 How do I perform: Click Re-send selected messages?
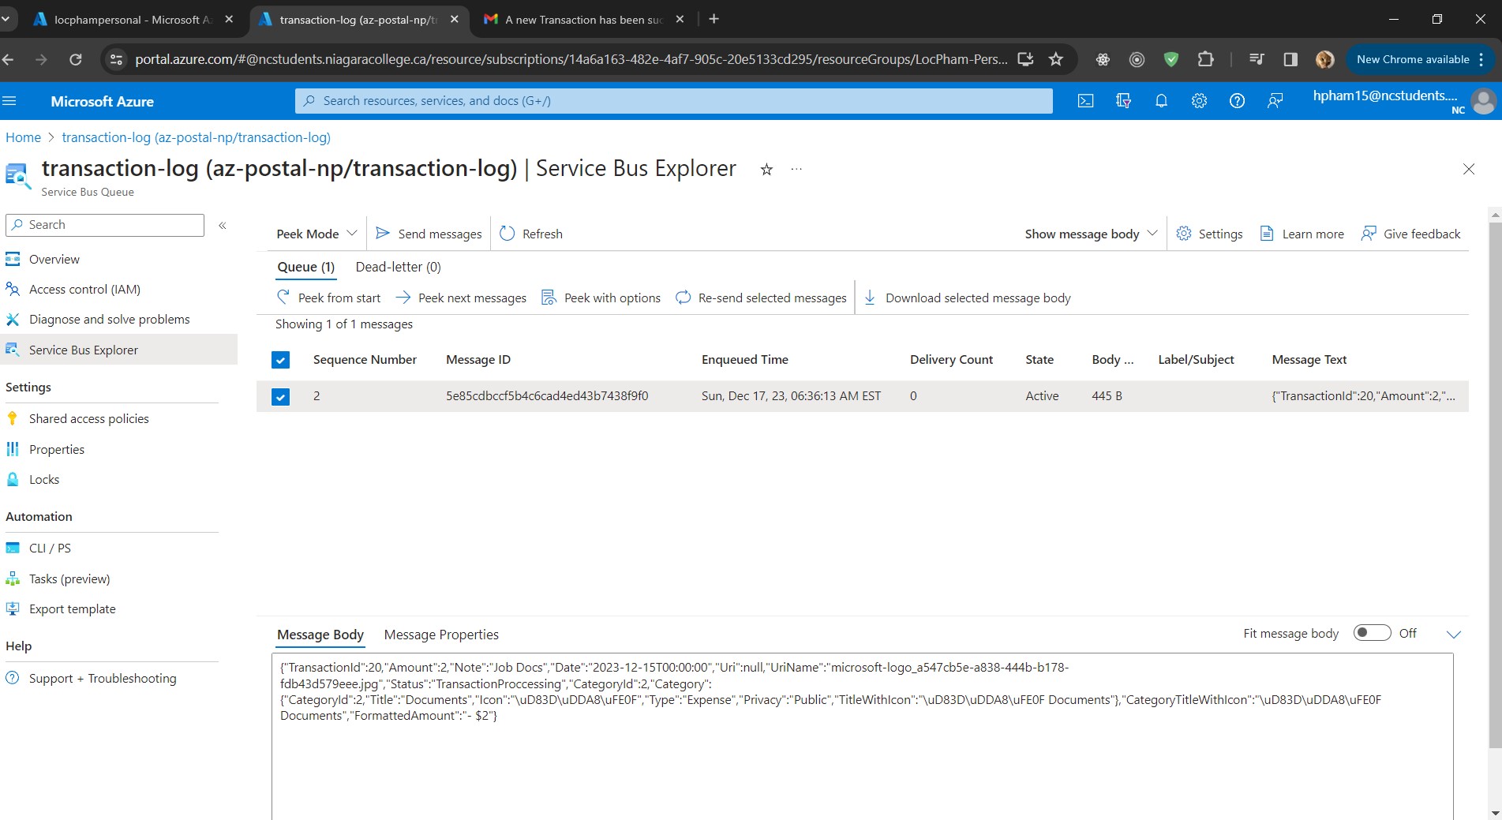point(761,298)
